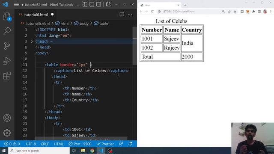Open the feedback icon in the status bar
This screenshot has width=274, height=154.
(x=121, y=144)
